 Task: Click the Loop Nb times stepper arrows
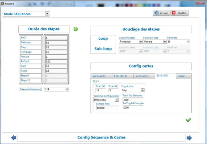(188, 42)
